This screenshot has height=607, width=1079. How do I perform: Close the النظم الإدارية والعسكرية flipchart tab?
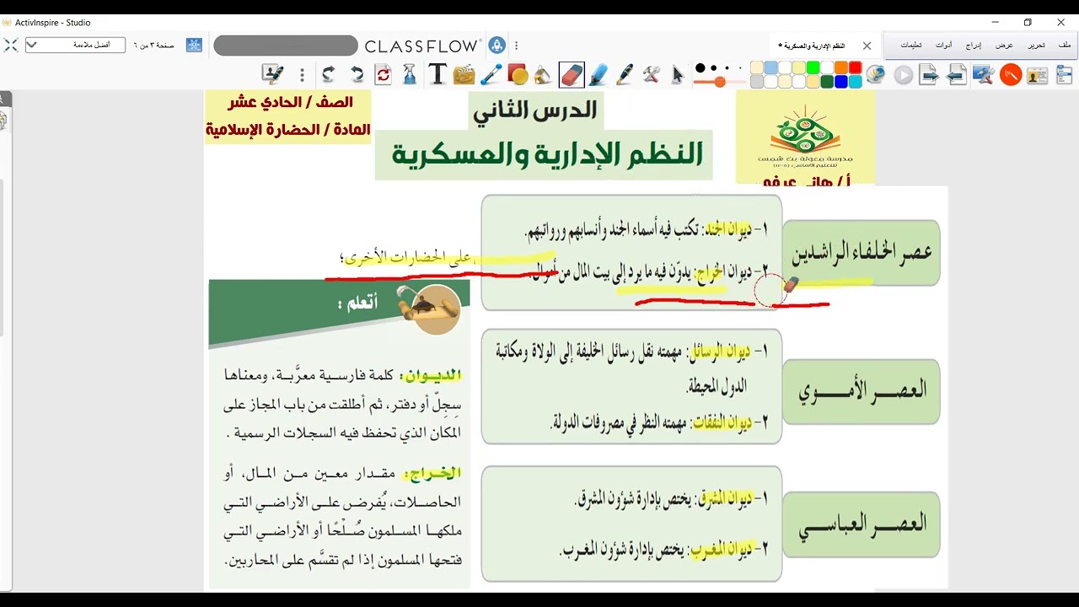click(x=867, y=46)
